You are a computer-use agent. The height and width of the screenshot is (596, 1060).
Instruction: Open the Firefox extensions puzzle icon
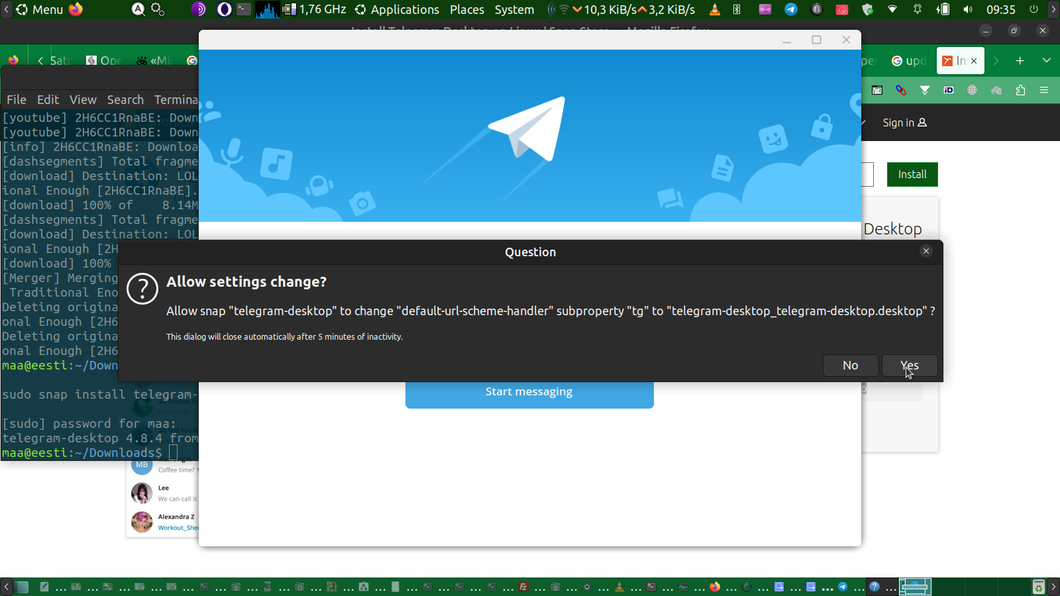1020,90
